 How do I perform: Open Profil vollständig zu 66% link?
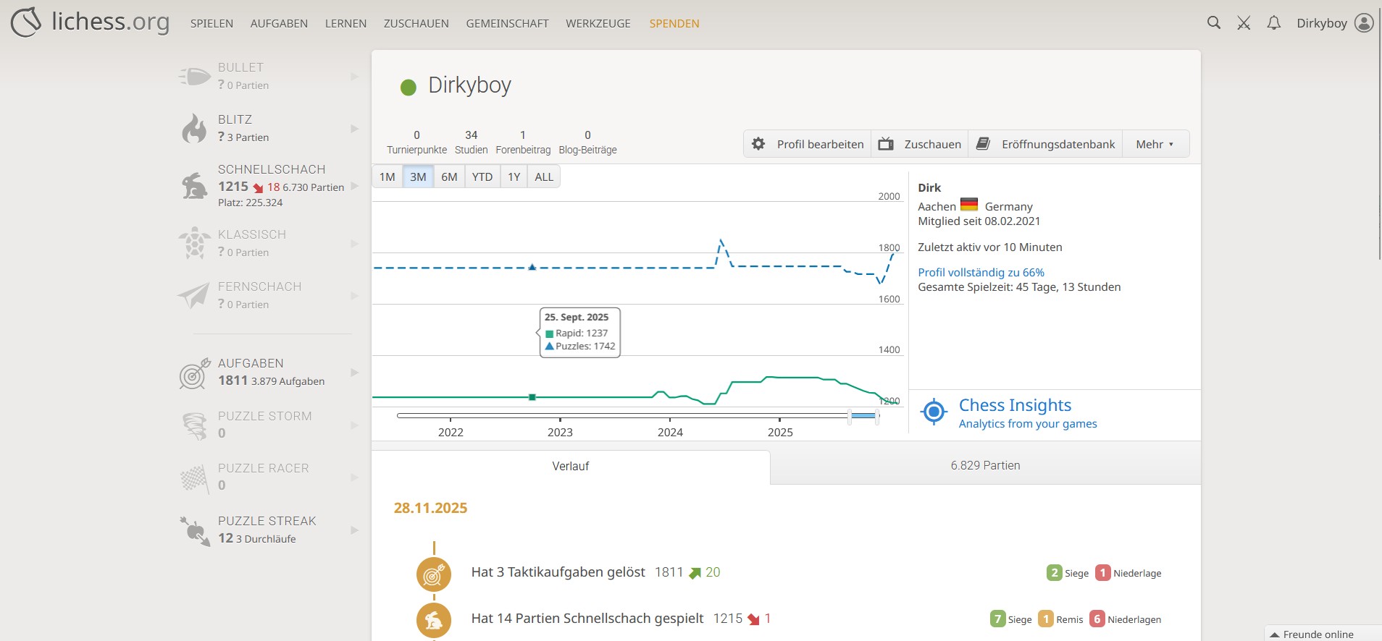pyautogui.click(x=981, y=273)
